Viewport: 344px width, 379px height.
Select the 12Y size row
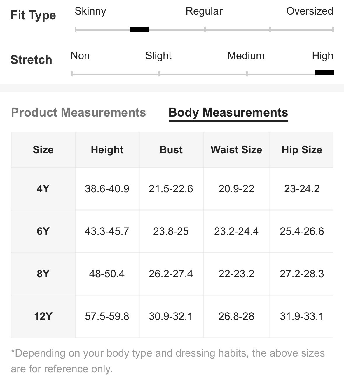click(x=172, y=316)
